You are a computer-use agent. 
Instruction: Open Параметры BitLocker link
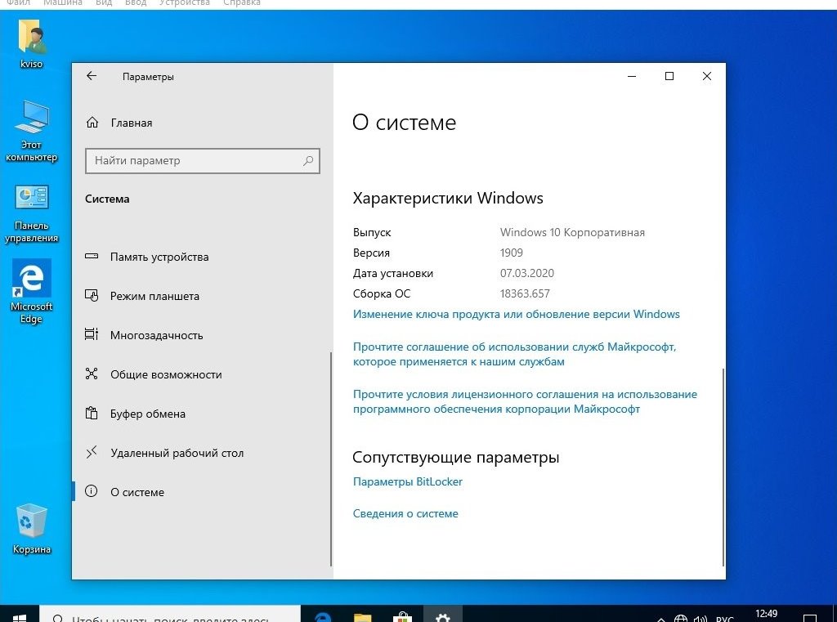(407, 481)
